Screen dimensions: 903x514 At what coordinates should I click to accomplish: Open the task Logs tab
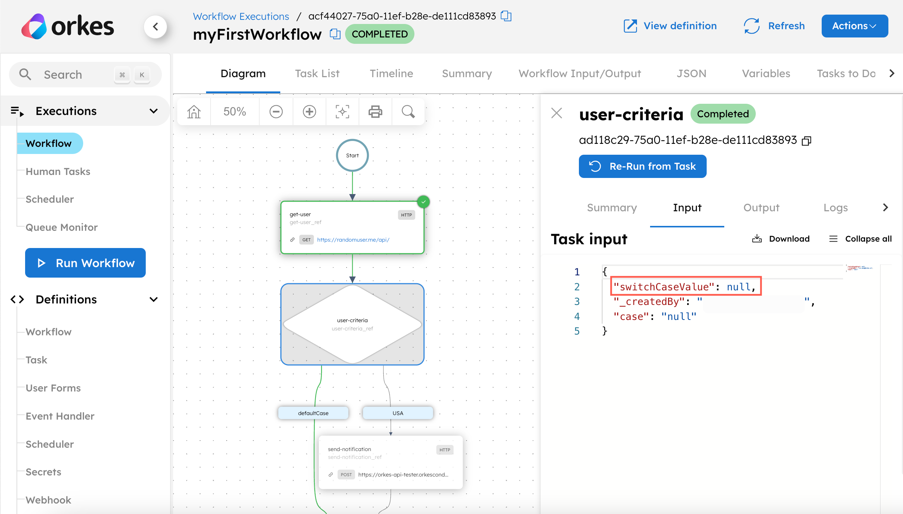(x=836, y=208)
